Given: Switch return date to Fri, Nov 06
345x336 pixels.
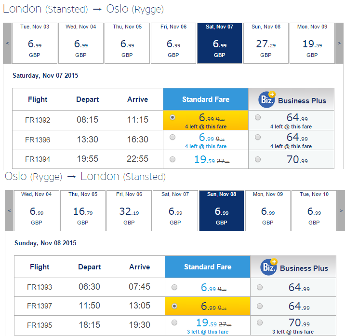Looking at the screenshot, I should point(129,210).
